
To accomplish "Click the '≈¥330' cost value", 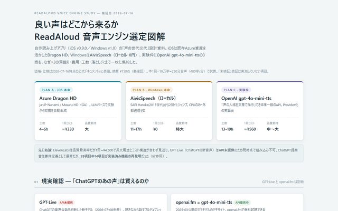I will point(68,129).
